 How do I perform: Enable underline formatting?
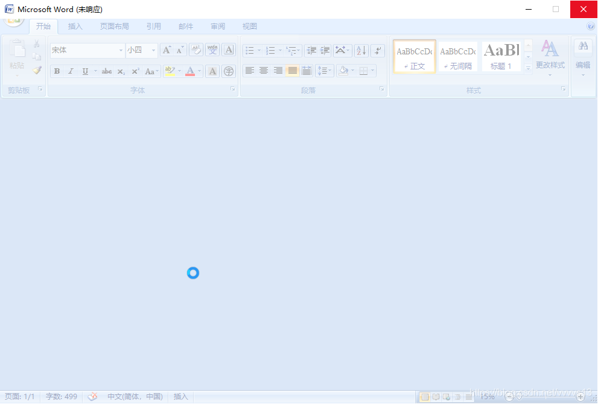[x=84, y=71]
